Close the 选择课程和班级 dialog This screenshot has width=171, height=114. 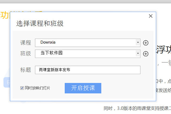tap(151, 16)
